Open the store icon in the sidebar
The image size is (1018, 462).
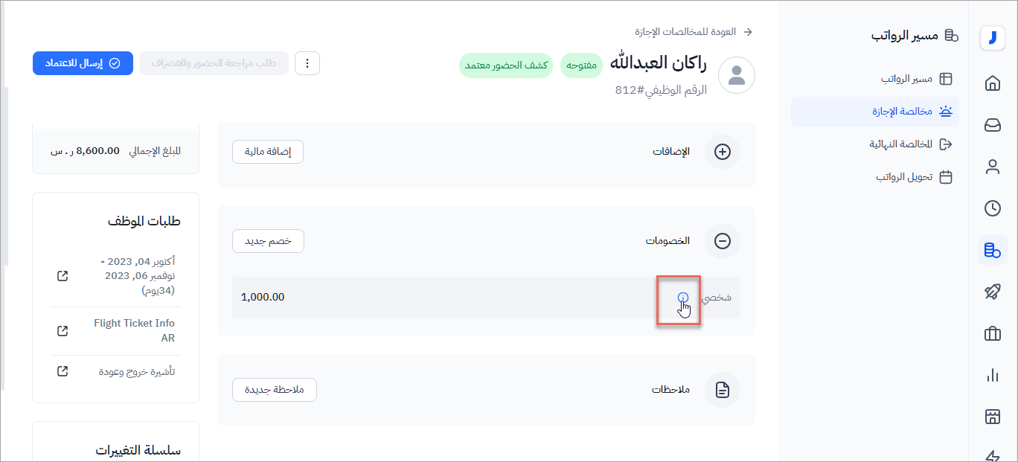[x=992, y=417]
